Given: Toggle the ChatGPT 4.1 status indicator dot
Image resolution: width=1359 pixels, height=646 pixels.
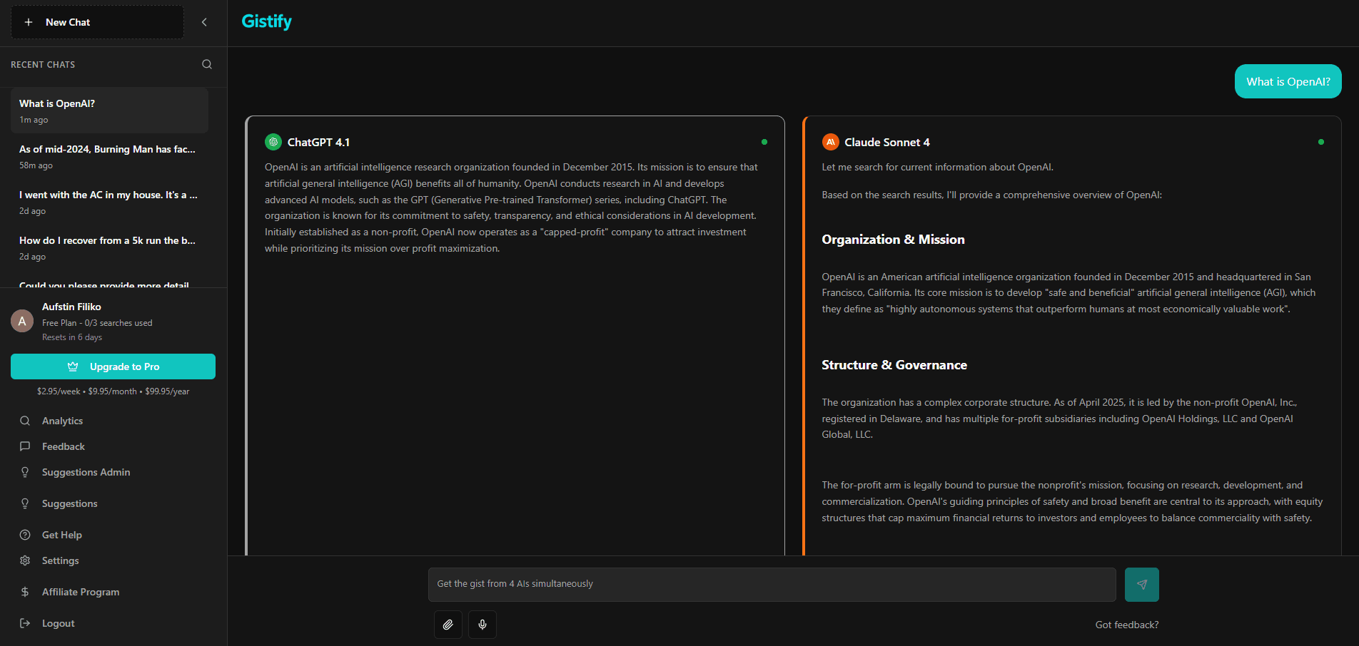Looking at the screenshot, I should coord(764,143).
